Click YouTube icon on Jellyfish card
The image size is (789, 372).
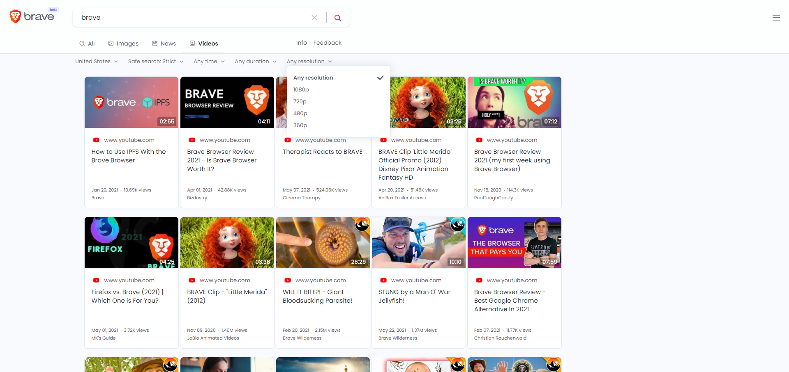point(383,280)
